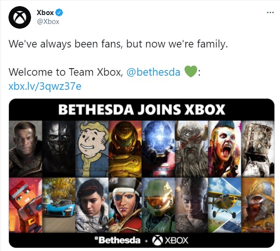Open the @bethesda mention link
Viewport: 280px width, 251px height.
click(x=153, y=72)
